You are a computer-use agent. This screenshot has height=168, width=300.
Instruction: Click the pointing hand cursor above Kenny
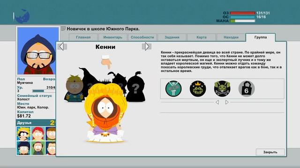106,62
